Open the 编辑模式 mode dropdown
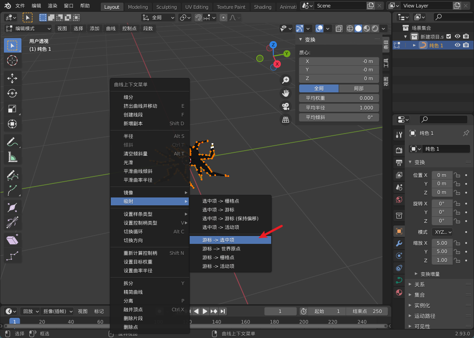The height and width of the screenshot is (338, 474). (x=28, y=28)
